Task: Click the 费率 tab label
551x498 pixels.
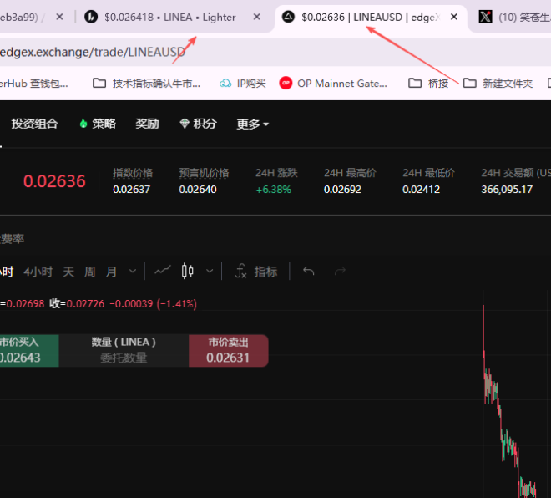Action: pyautogui.click(x=13, y=239)
